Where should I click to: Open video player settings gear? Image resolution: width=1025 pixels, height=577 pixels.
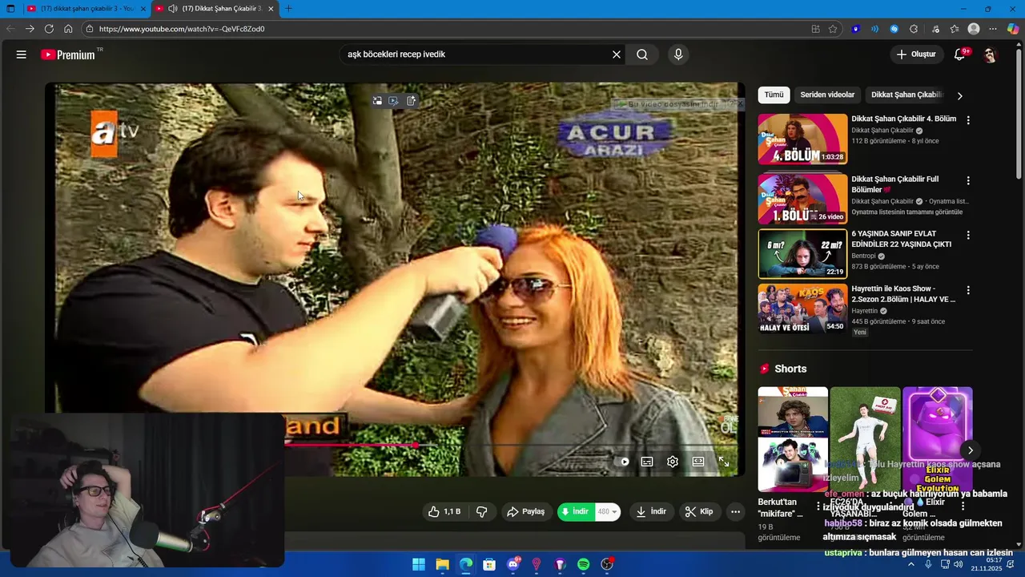click(x=673, y=462)
